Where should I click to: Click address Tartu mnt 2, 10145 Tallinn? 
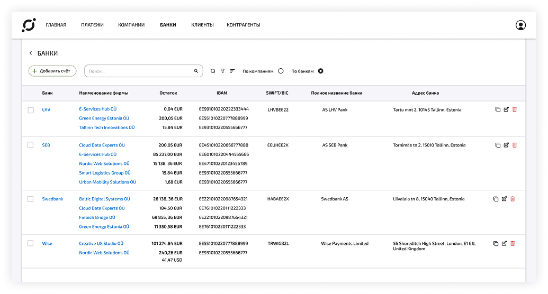(x=427, y=109)
